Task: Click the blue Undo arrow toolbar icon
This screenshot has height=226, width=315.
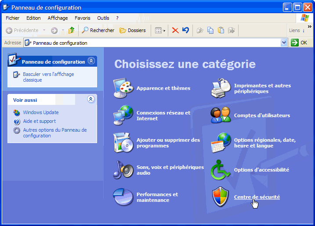Action: [186, 30]
